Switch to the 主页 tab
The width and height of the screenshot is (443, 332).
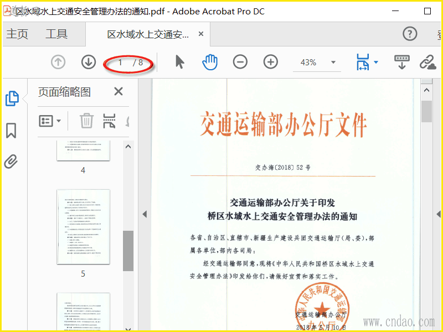tap(17, 34)
